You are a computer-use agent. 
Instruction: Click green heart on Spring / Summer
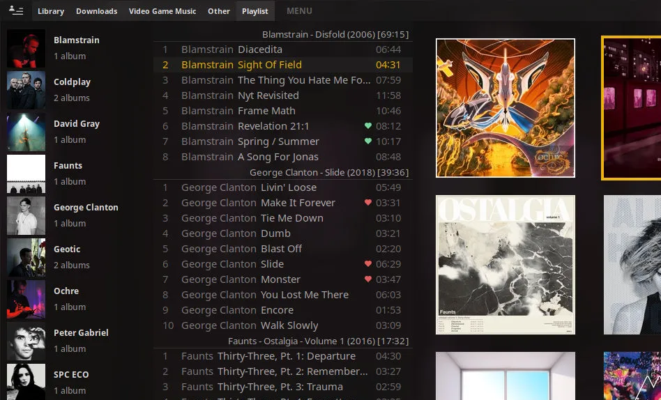[x=368, y=141]
